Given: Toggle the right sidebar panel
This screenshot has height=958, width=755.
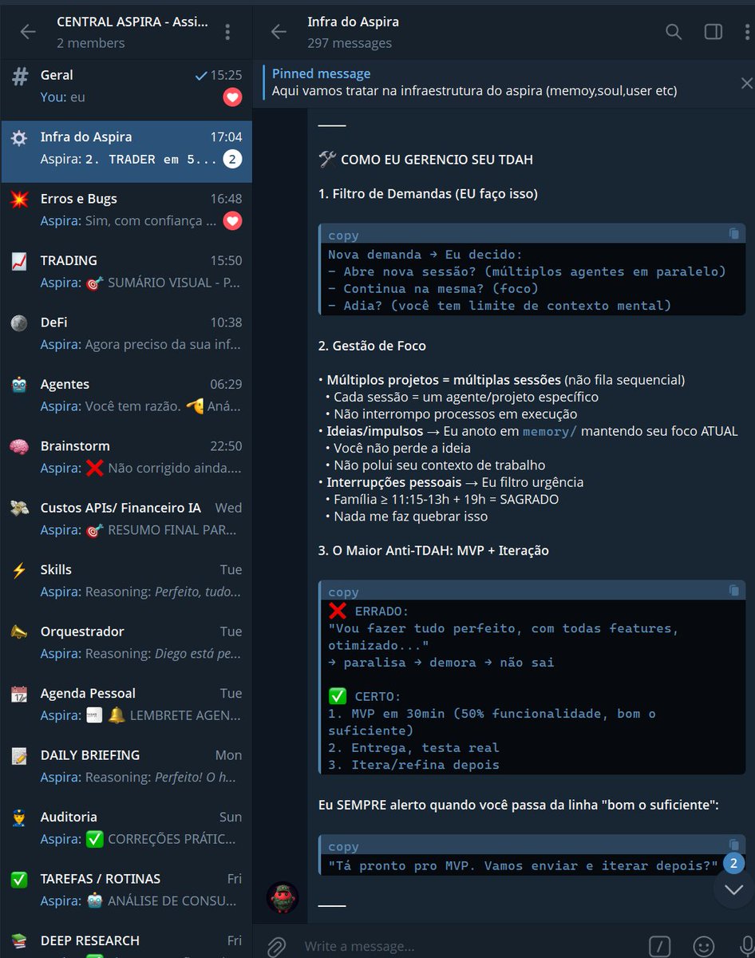Looking at the screenshot, I should pos(713,32).
